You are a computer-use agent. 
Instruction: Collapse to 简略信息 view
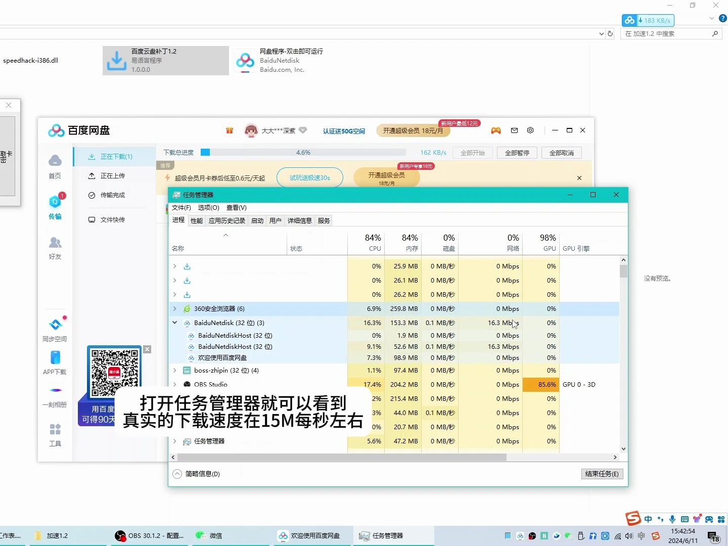click(x=197, y=474)
